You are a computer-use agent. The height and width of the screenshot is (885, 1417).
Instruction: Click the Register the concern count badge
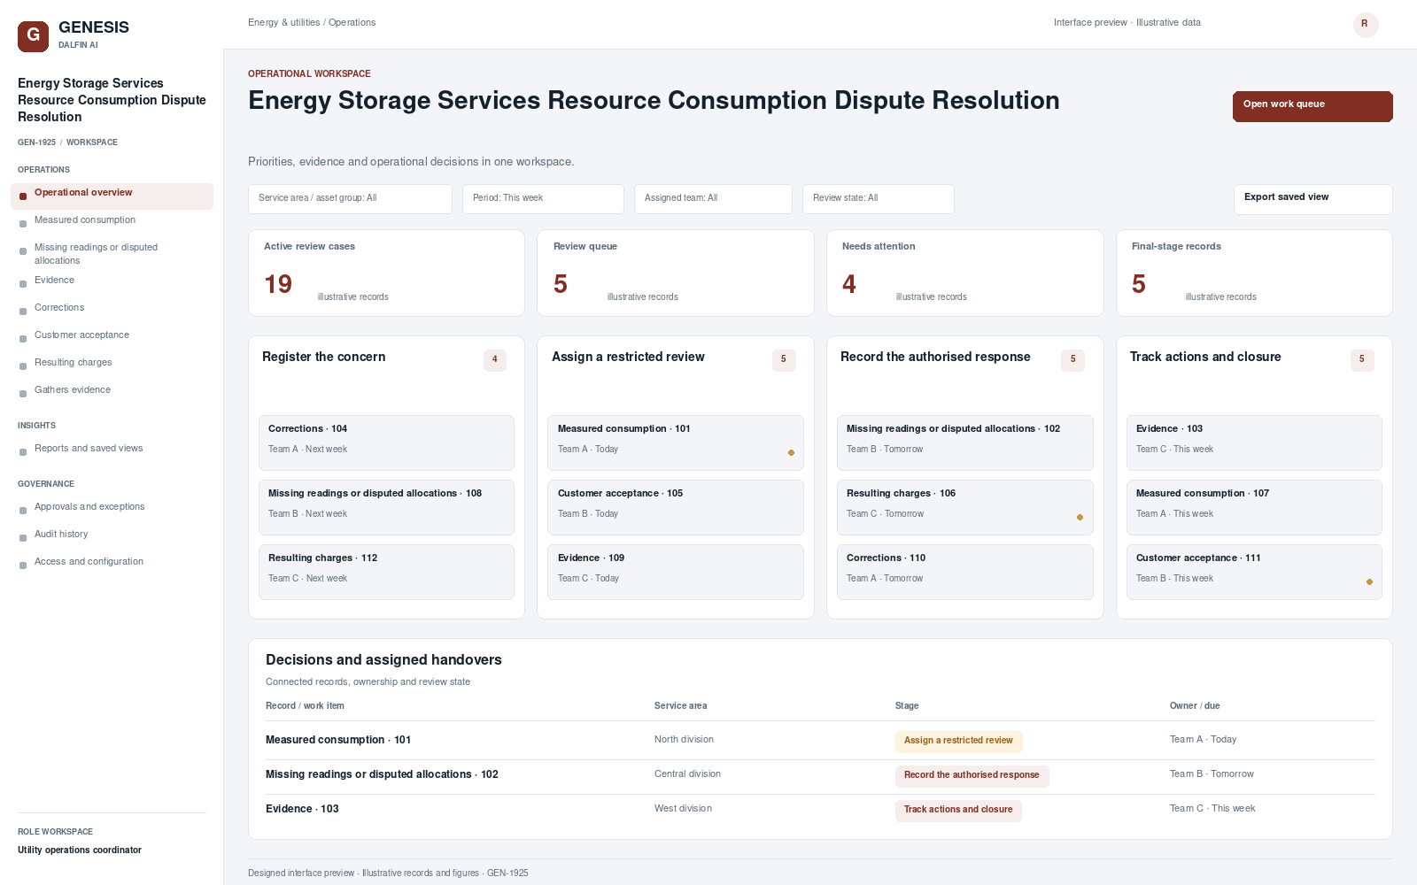coord(495,360)
